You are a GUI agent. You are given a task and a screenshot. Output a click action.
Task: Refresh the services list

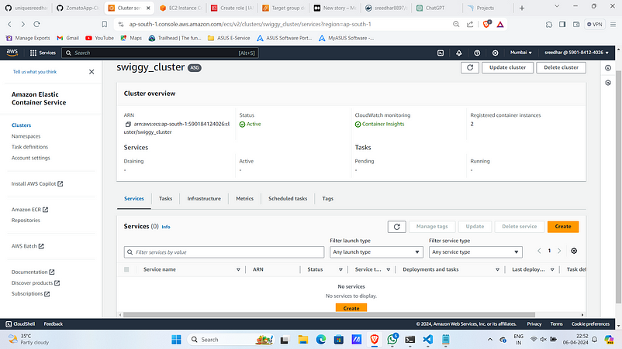coord(396,227)
